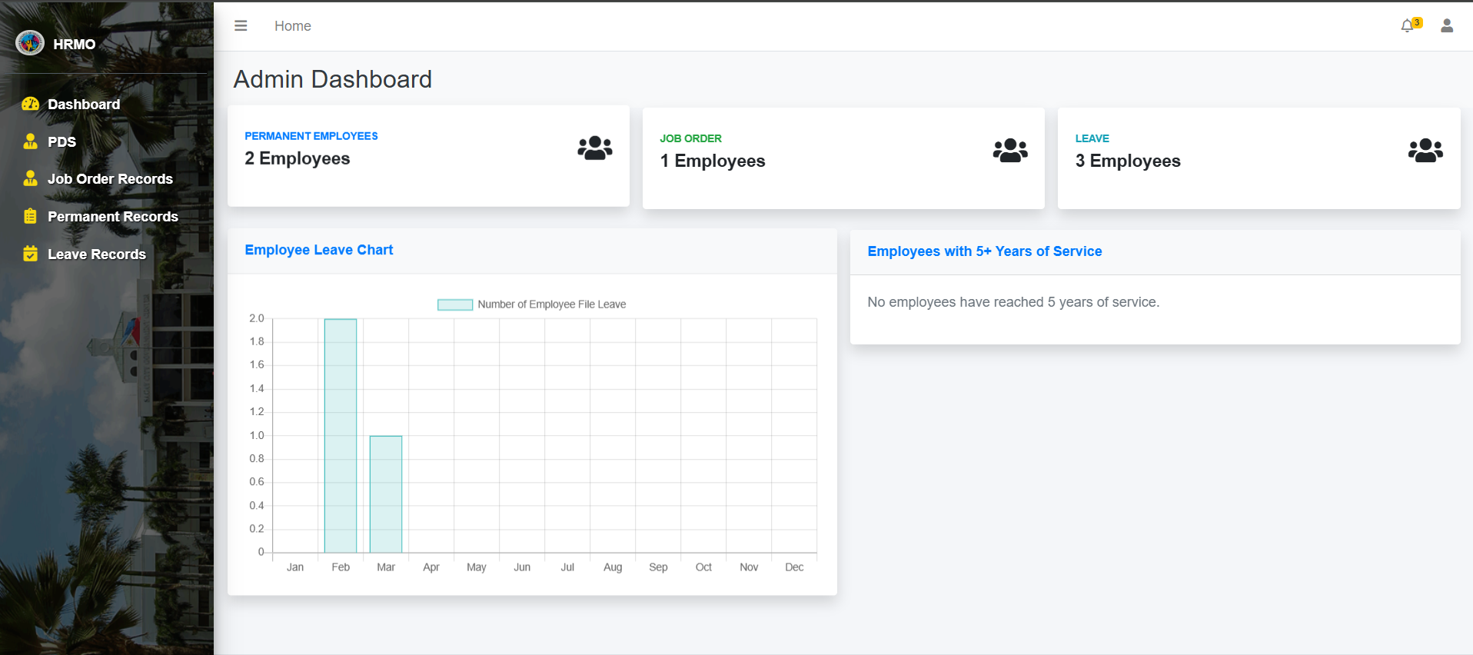Click the Dashboard gauge icon
This screenshot has height=655, width=1473.
(30, 104)
